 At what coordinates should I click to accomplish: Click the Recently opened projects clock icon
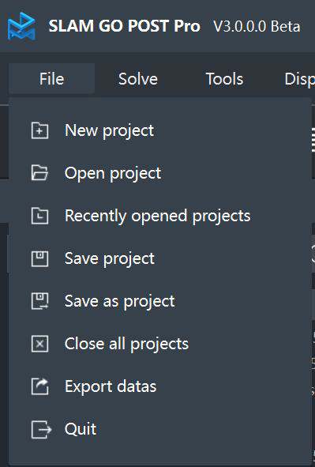click(39, 216)
